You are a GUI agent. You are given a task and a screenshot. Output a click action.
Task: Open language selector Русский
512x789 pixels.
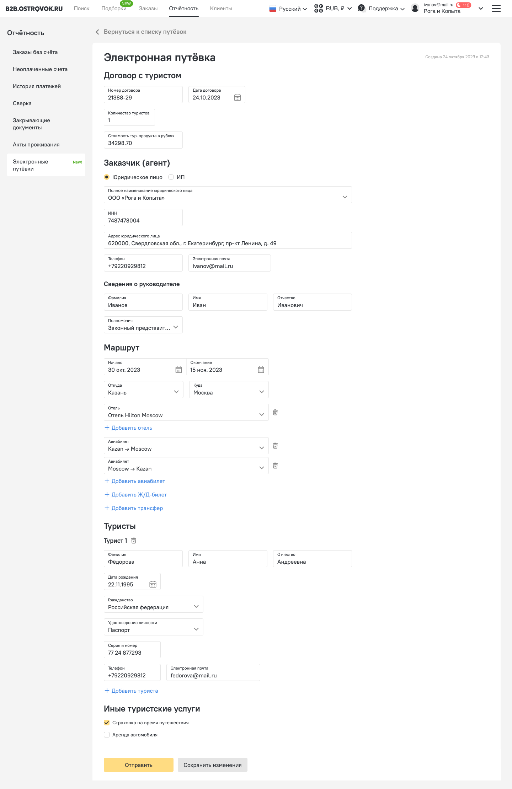click(x=288, y=9)
